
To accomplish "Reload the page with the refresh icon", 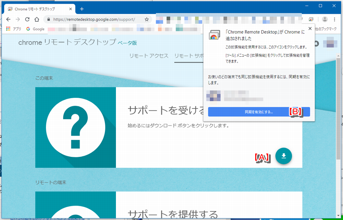I will pyautogui.click(x=27, y=19).
